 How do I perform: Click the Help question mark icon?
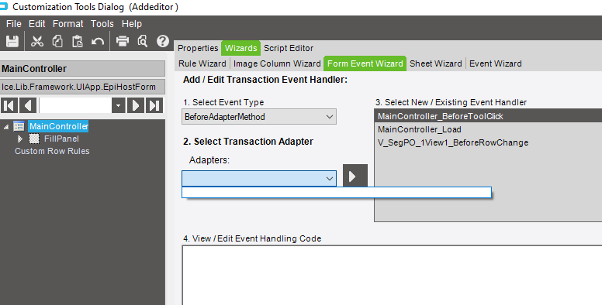point(163,41)
